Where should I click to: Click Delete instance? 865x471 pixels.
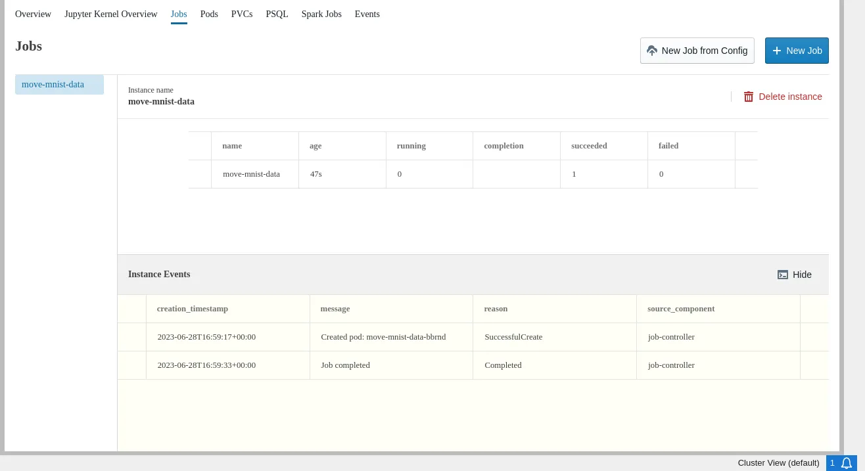click(x=783, y=97)
